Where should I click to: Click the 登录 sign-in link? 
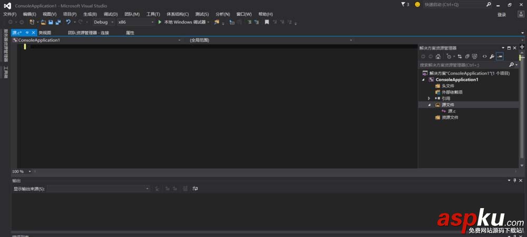click(502, 15)
